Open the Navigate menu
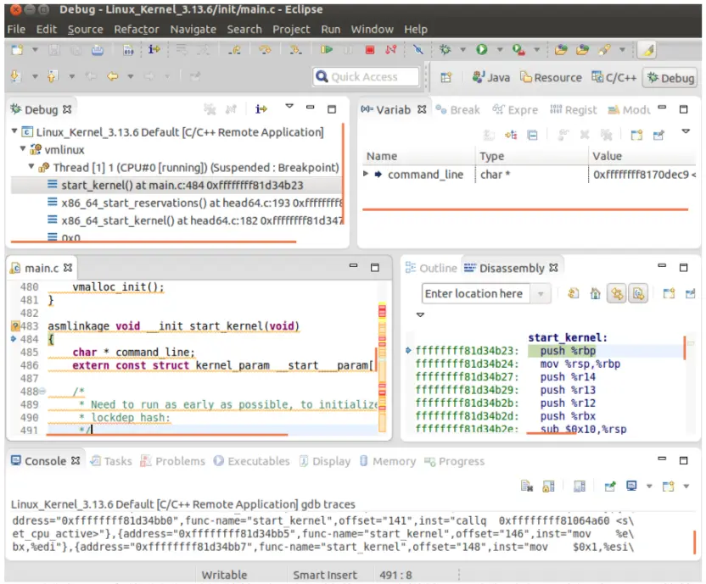The image size is (706, 584). coord(193,30)
